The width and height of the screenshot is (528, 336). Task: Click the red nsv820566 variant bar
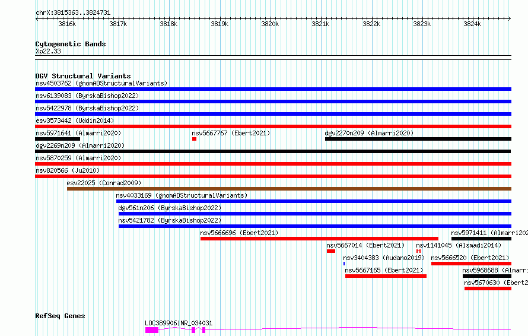click(x=273, y=176)
